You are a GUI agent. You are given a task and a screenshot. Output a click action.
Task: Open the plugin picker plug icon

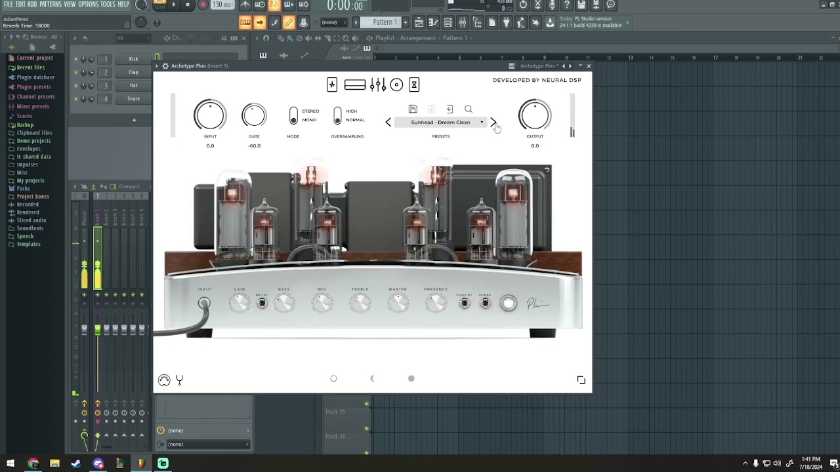(506, 22)
